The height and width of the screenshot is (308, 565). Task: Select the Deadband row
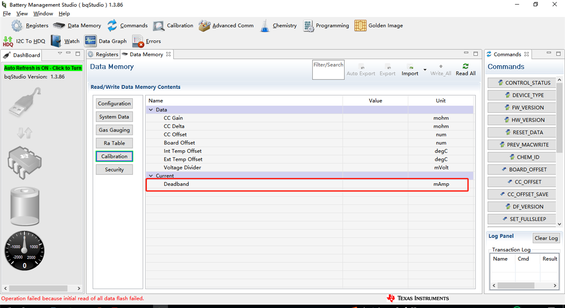pos(310,185)
